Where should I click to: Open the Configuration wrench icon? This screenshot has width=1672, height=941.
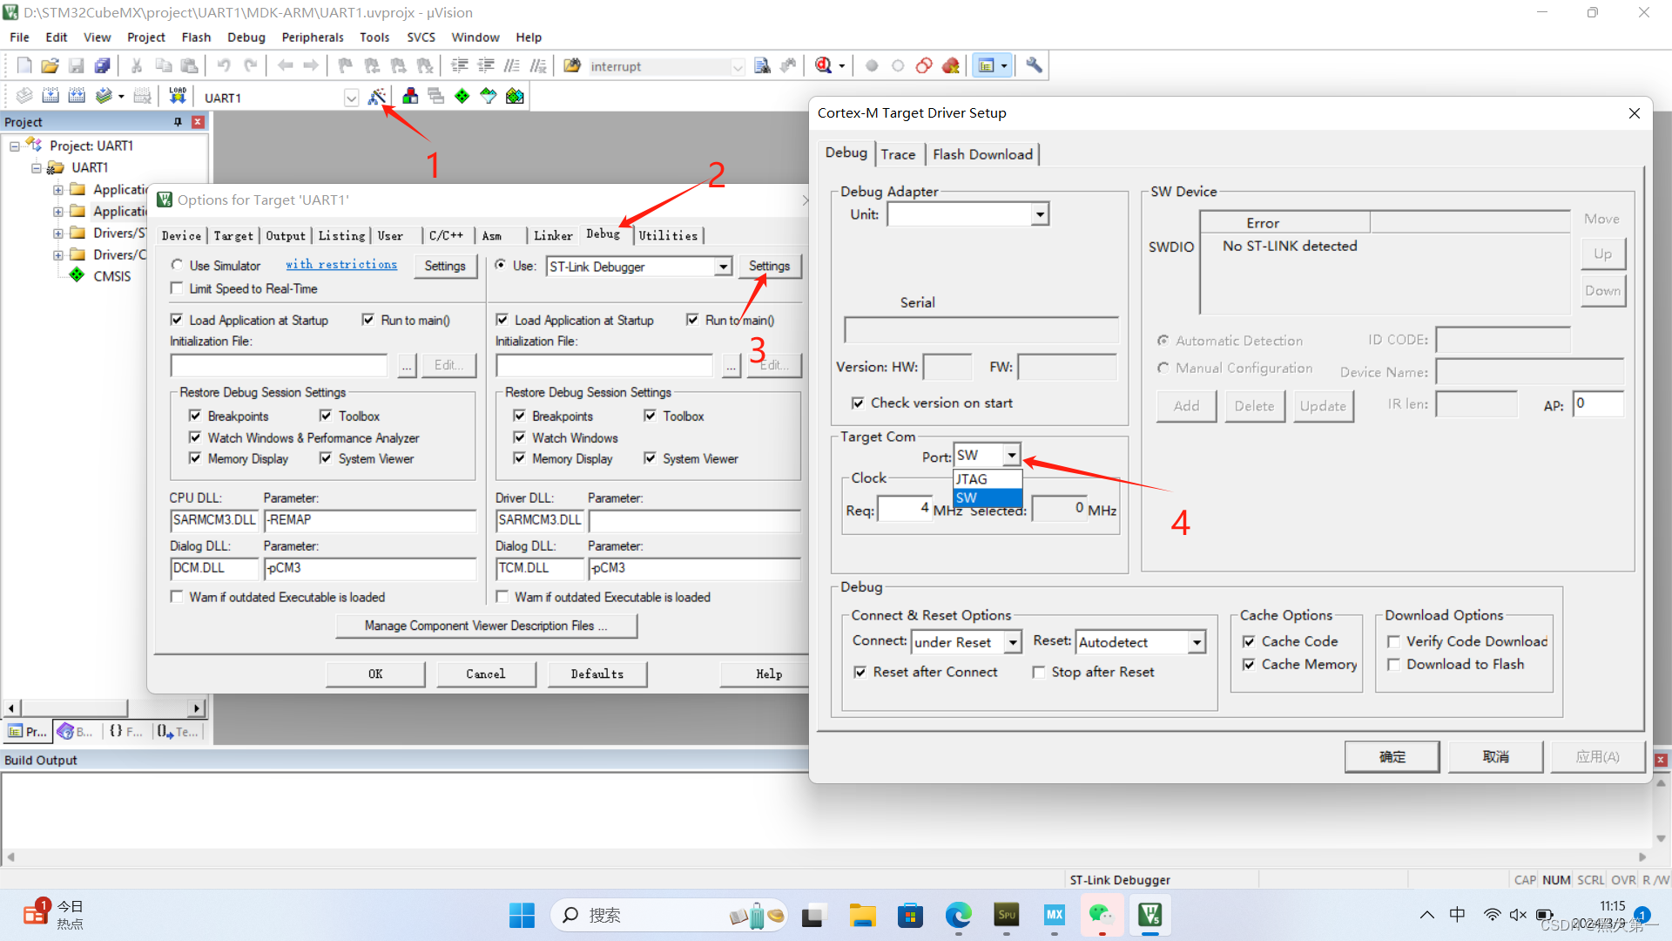1033,65
